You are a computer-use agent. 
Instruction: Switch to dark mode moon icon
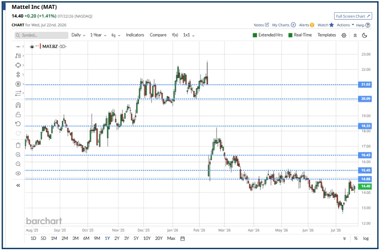pyautogui.click(x=365, y=36)
